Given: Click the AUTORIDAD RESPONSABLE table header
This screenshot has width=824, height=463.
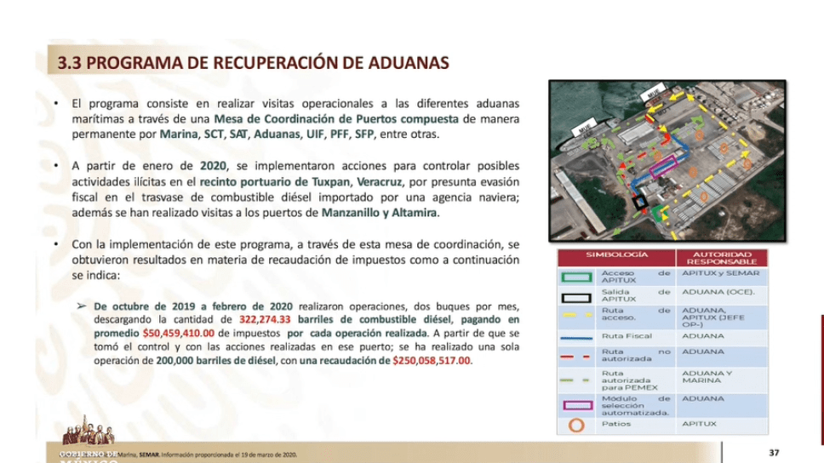Looking at the screenshot, I should click(x=723, y=257).
